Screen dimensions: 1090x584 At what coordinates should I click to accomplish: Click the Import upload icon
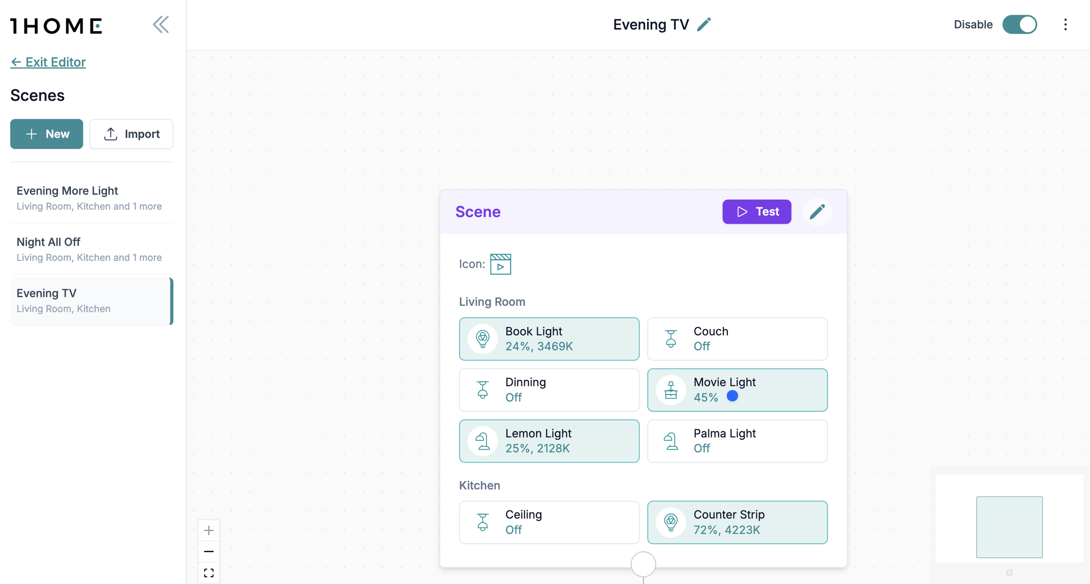[111, 134]
